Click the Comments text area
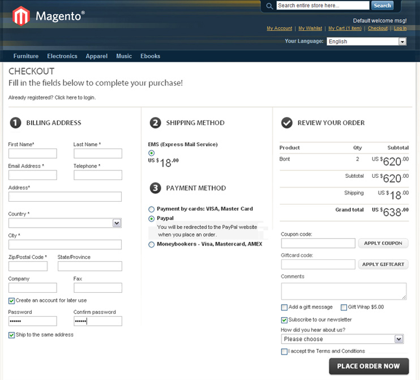This screenshot has height=380, width=420. 344,291
